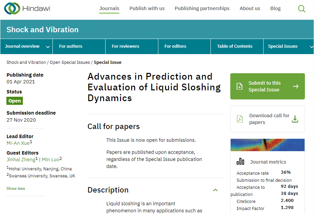Click the add-document icon on the Submit button
Screen dimensions: 314x214
239,86
